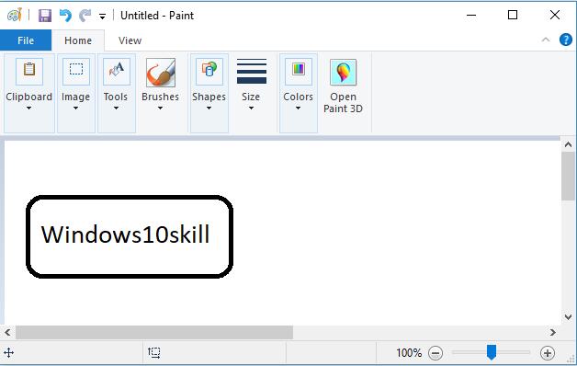Undo the last action

pyautogui.click(x=65, y=16)
